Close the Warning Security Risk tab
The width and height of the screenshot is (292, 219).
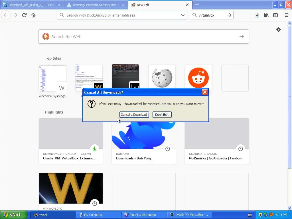123,5
